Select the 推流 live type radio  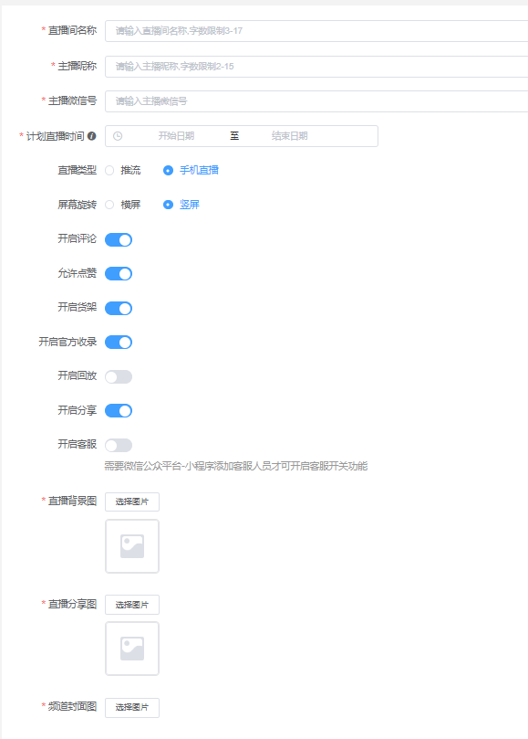(x=109, y=170)
